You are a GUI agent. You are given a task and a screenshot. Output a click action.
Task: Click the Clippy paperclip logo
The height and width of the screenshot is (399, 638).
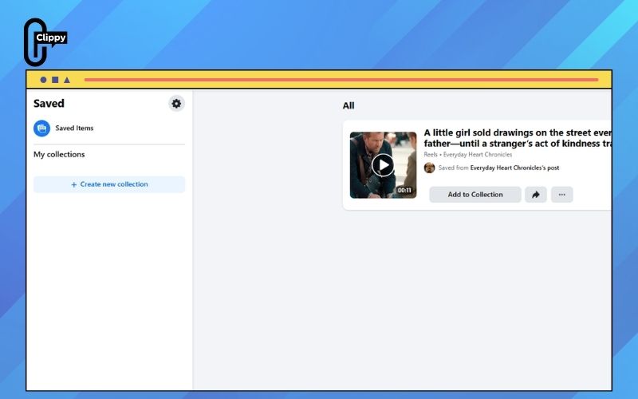pos(45,42)
